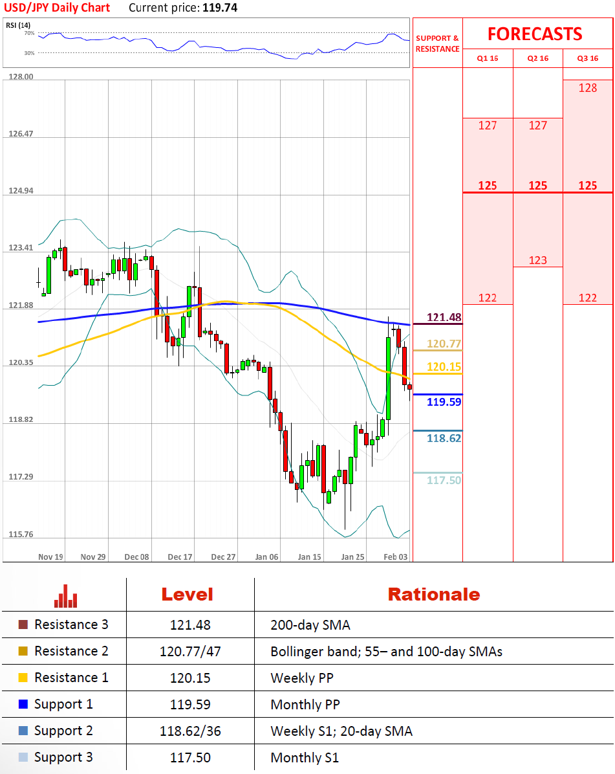Click the 120.77 level label beside chart

tap(444, 344)
